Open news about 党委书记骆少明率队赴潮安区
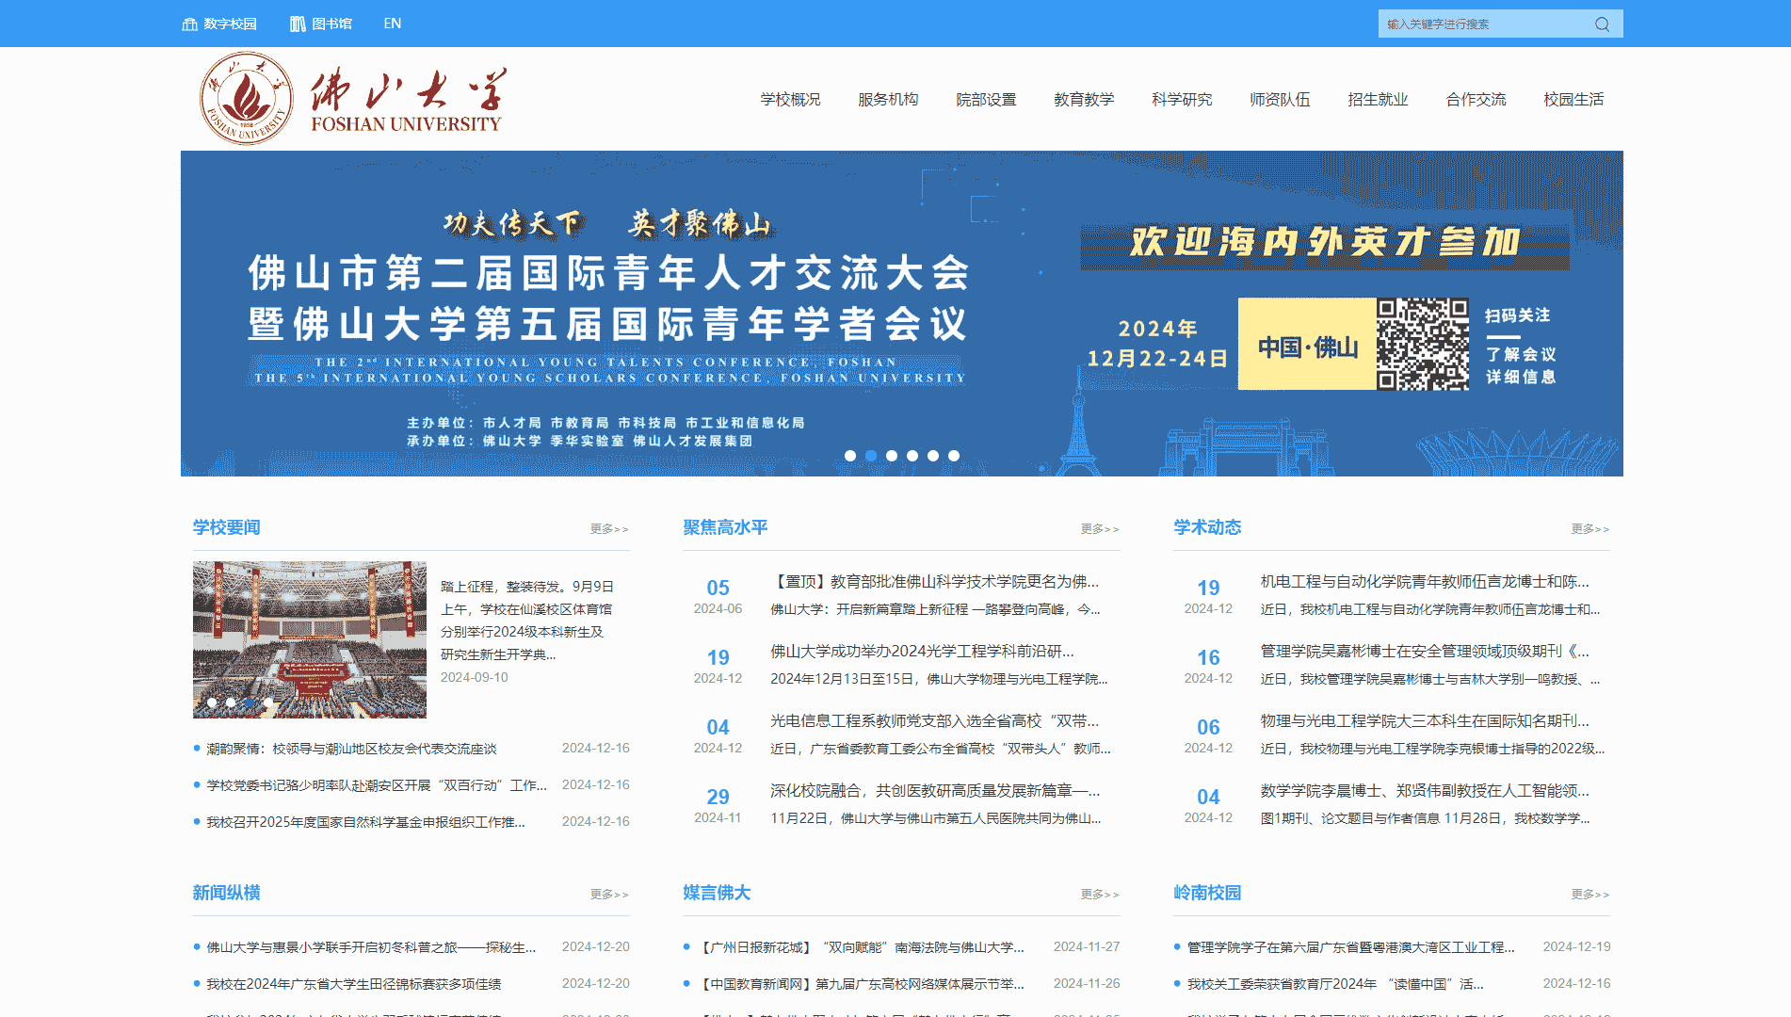1791x1017 pixels. tap(377, 785)
